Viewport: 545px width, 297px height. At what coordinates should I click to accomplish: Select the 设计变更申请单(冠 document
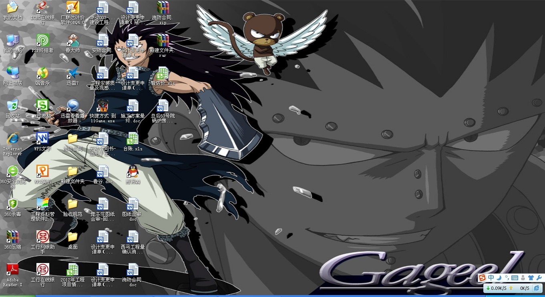[x=133, y=13]
